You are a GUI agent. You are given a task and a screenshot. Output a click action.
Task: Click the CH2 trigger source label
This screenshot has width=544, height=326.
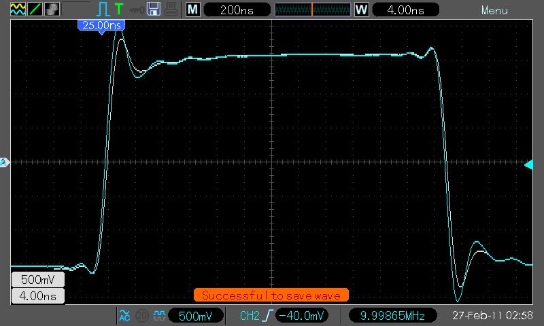coord(250,316)
